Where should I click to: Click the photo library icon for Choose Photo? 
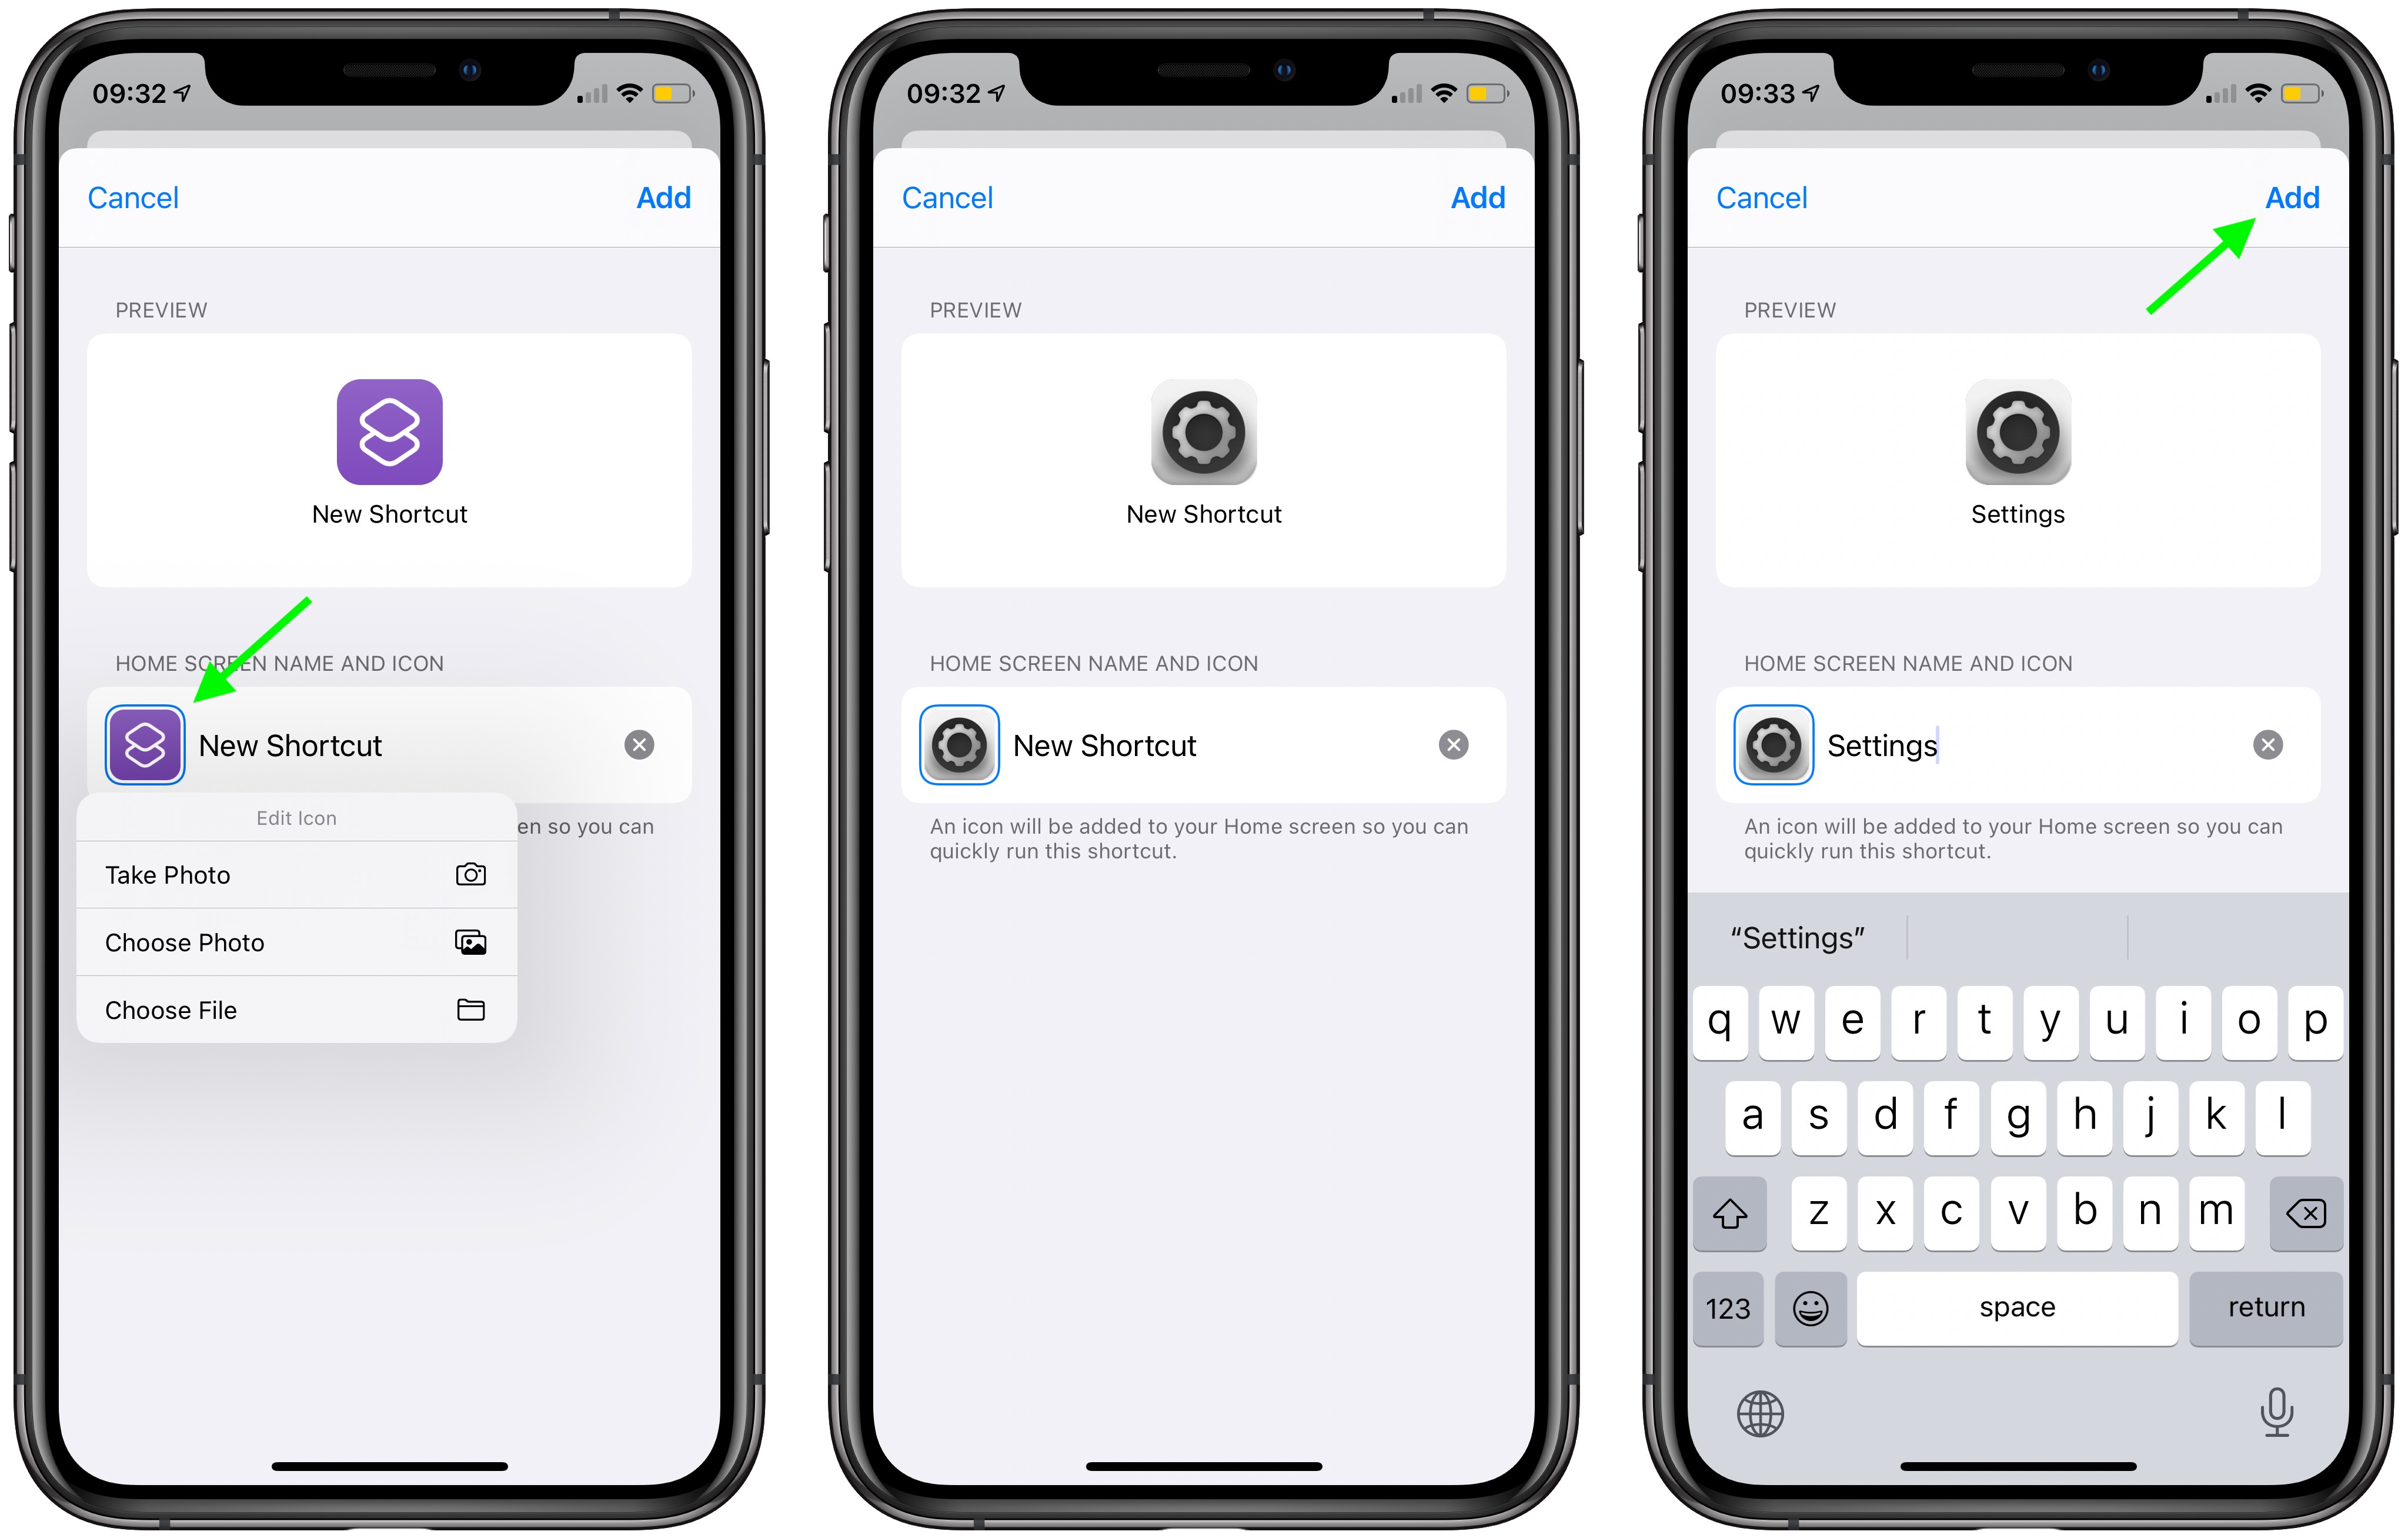coord(469,943)
